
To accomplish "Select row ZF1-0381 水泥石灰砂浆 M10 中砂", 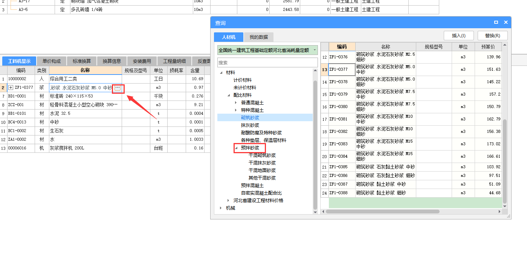I will (x=411, y=119).
